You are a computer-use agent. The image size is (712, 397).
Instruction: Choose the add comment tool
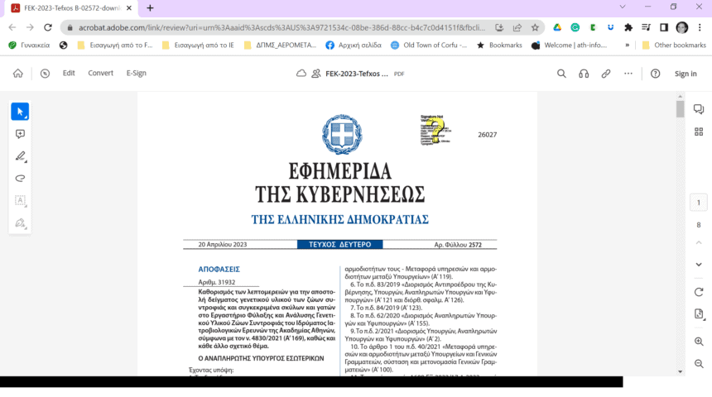click(x=20, y=134)
